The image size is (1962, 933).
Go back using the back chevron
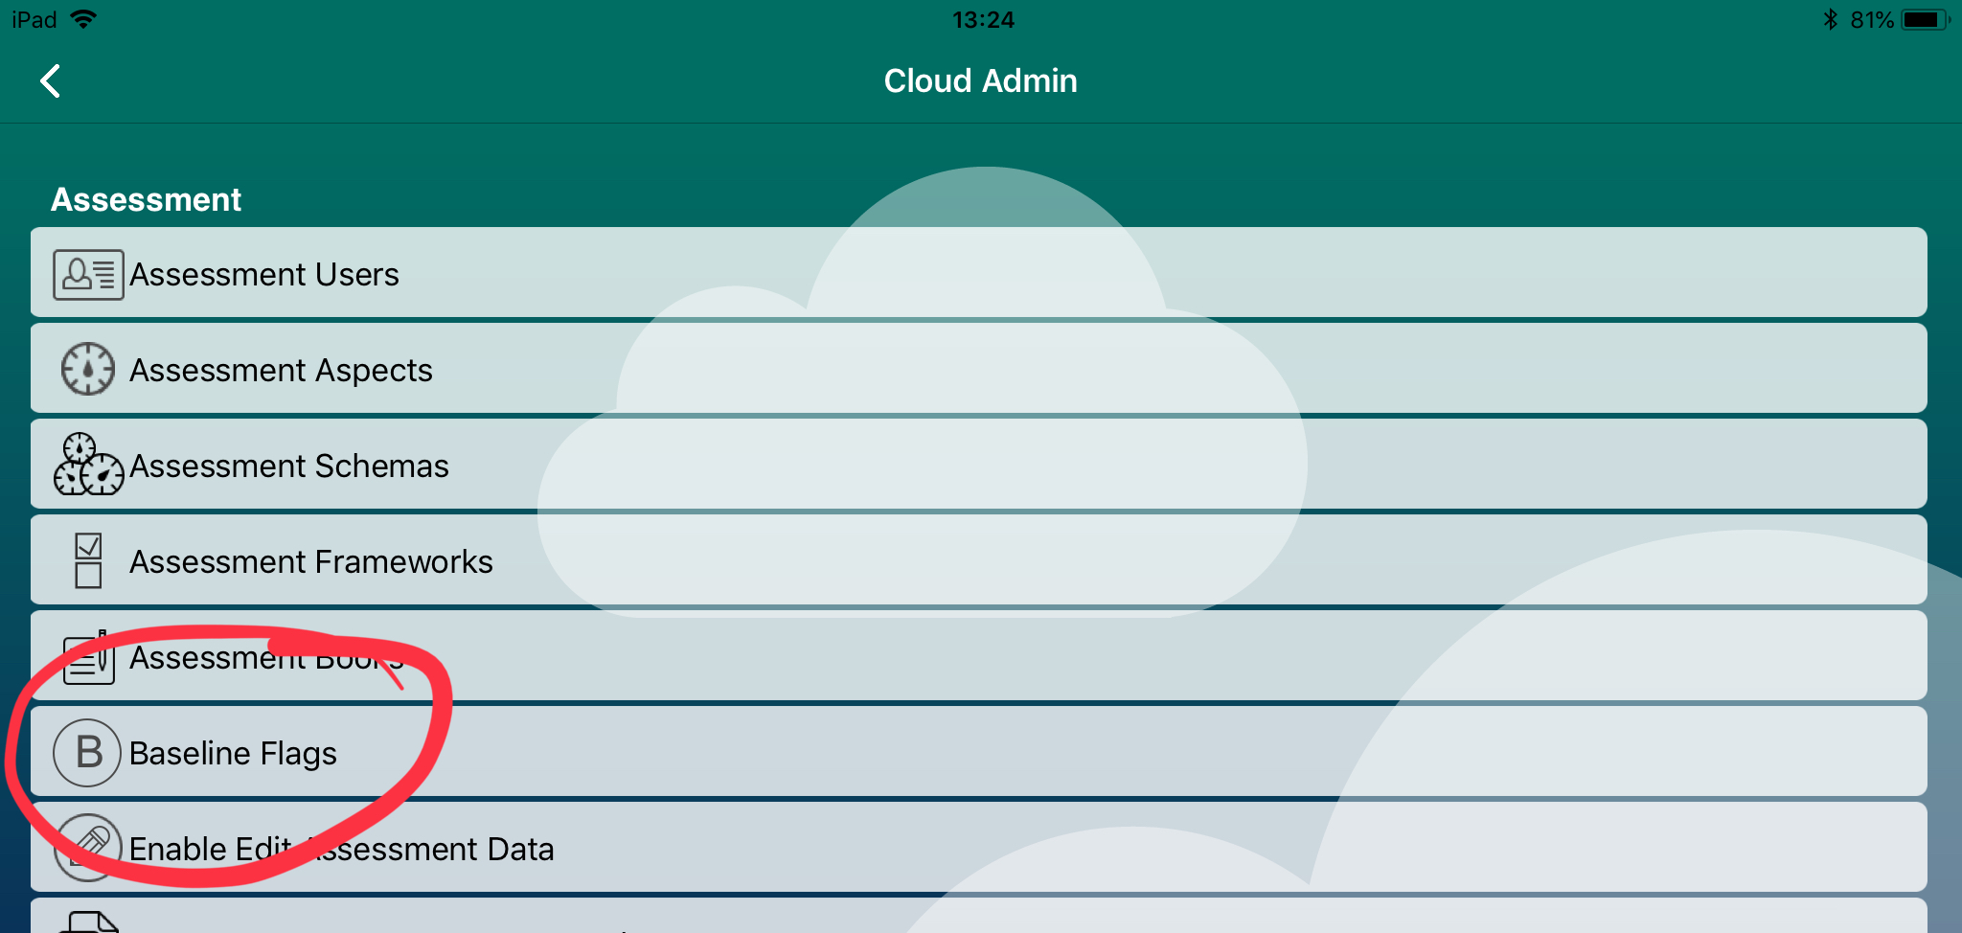[51, 81]
